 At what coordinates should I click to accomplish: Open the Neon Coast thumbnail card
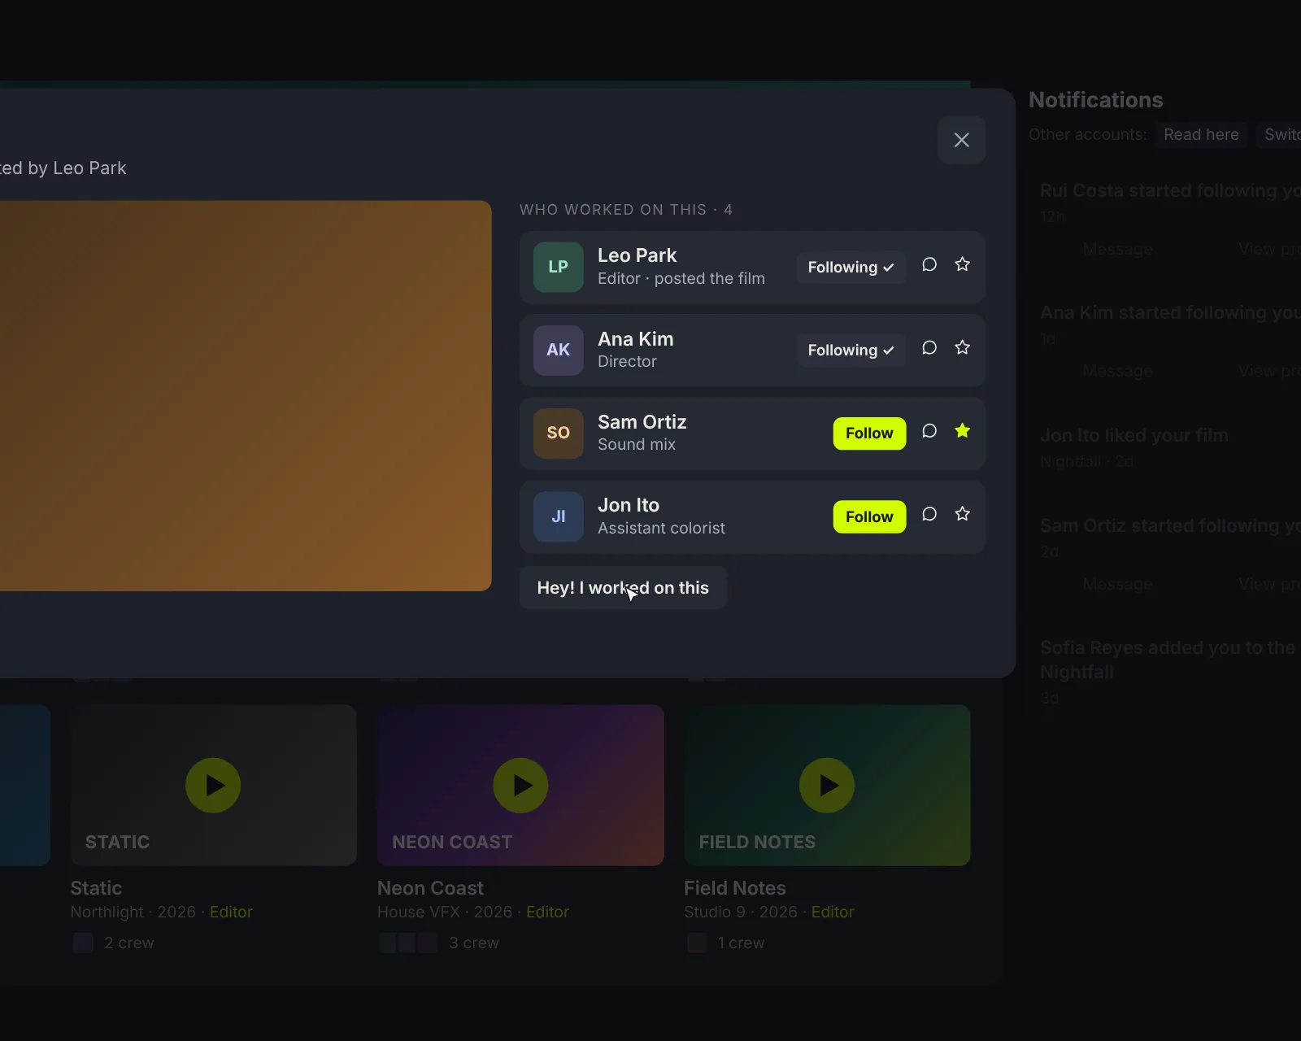(520, 785)
